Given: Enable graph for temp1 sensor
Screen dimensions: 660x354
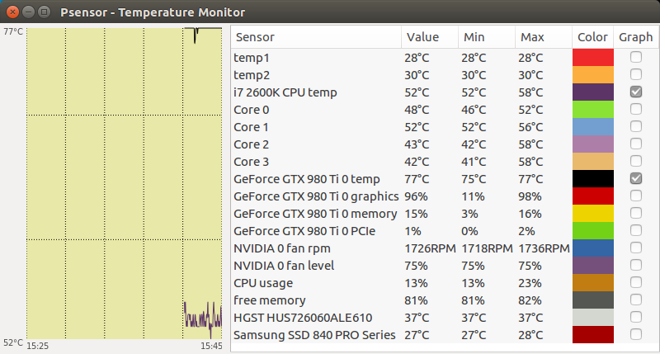Looking at the screenshot, I should 635,57.
